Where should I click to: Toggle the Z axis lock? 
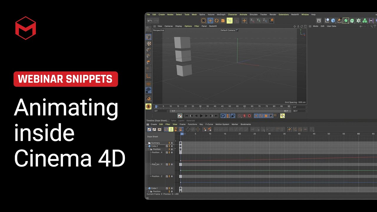265,20
